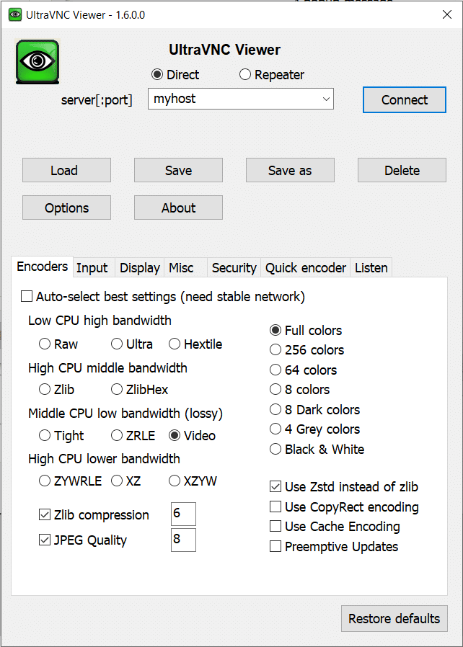The width and height of the screenshot is (463, 647).
Task: Expand the server[:port] dropdown arrow
Action: 326,99
